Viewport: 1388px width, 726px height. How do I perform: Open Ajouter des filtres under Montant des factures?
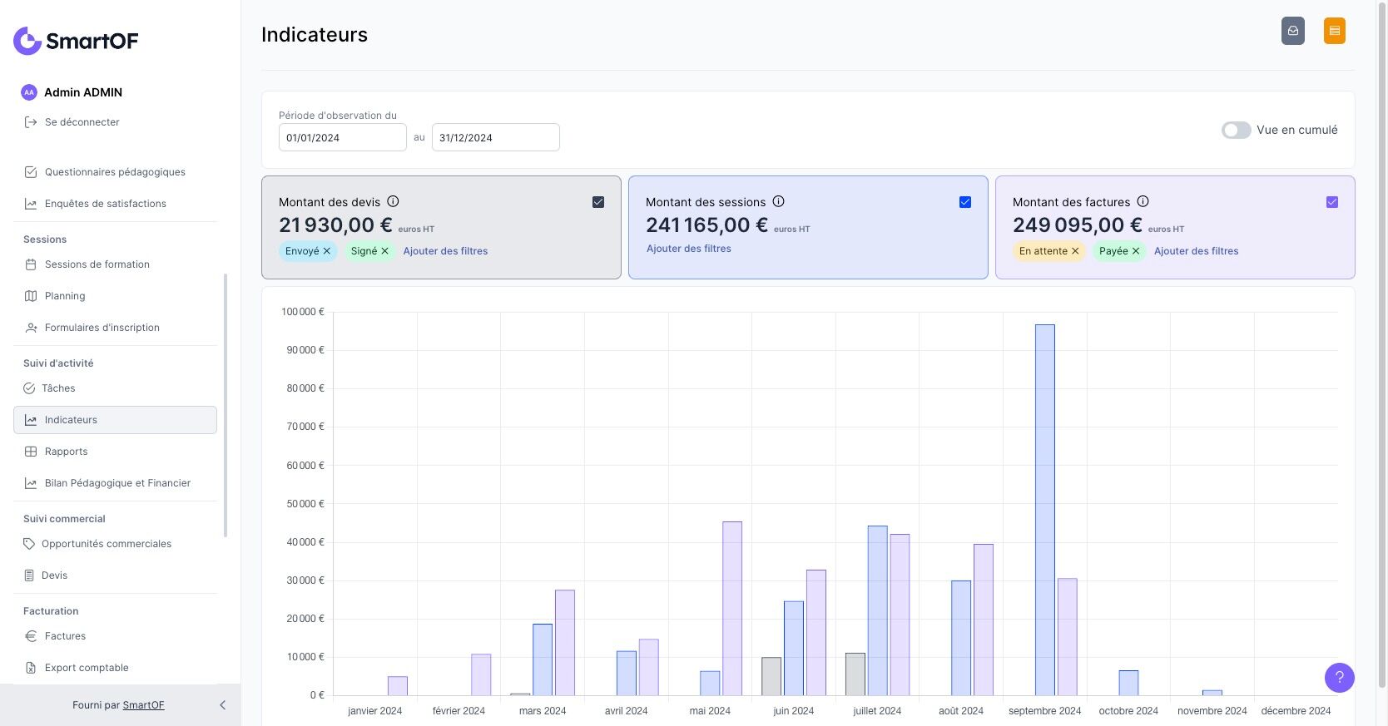pos(1196,251)
